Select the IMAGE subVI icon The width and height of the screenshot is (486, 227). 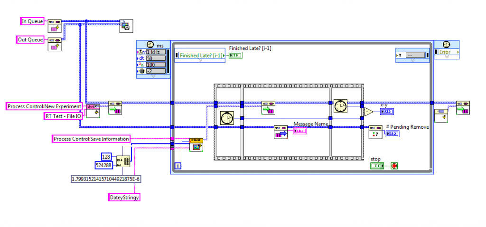pos(196,145)
